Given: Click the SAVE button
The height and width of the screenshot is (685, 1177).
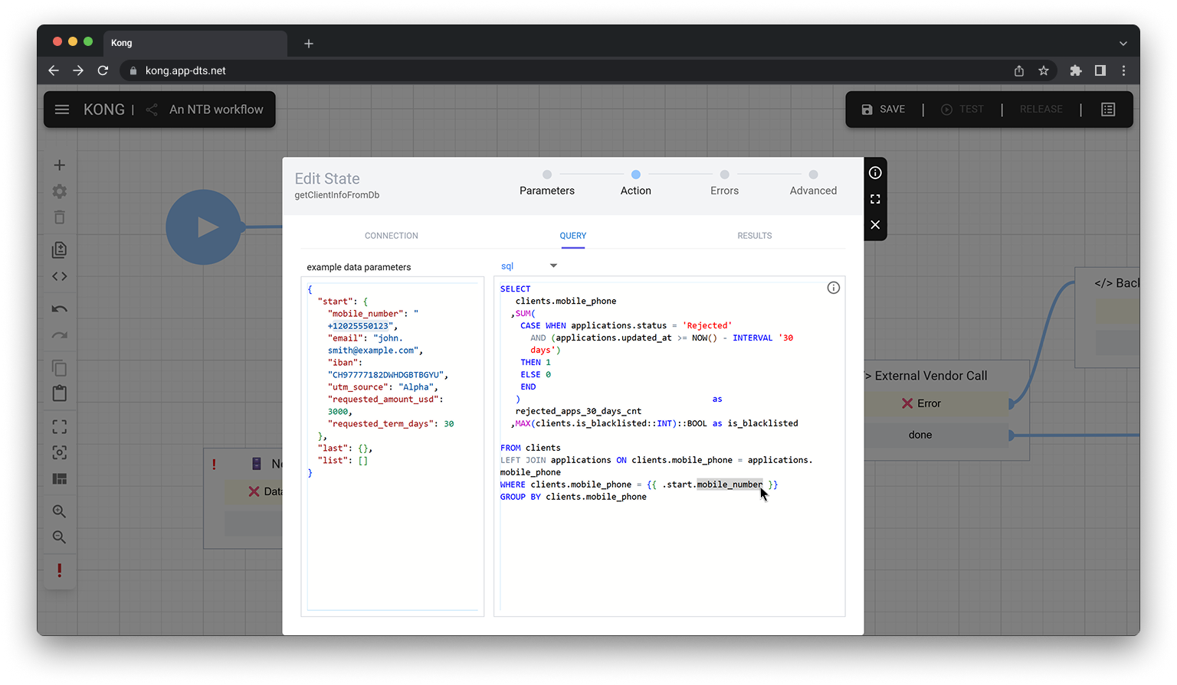Looking at the screenshot, I should click(884, 109).
